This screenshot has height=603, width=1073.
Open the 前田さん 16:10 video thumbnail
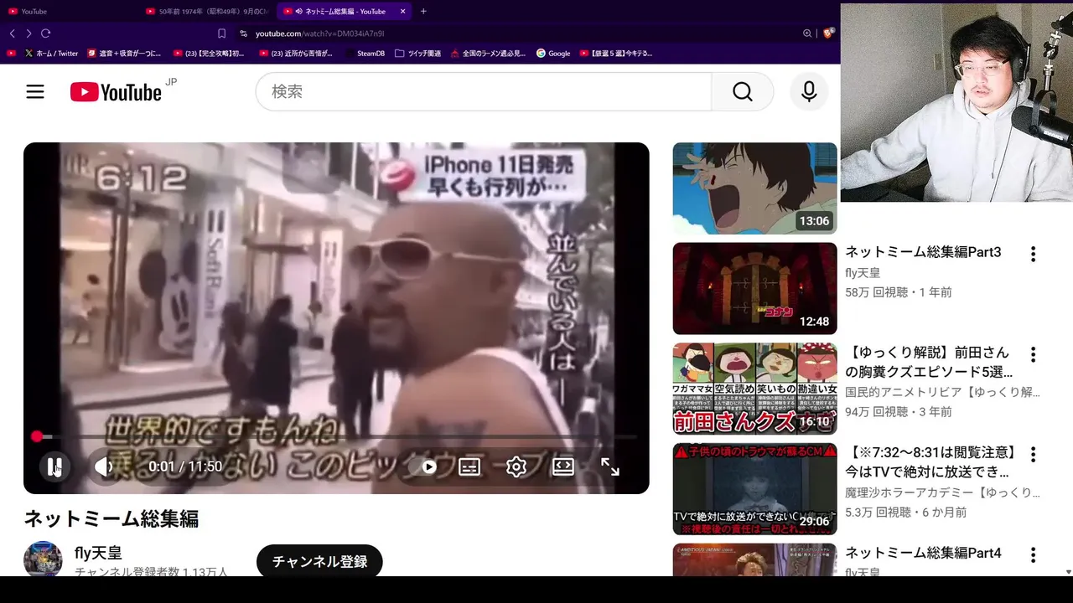754,389
